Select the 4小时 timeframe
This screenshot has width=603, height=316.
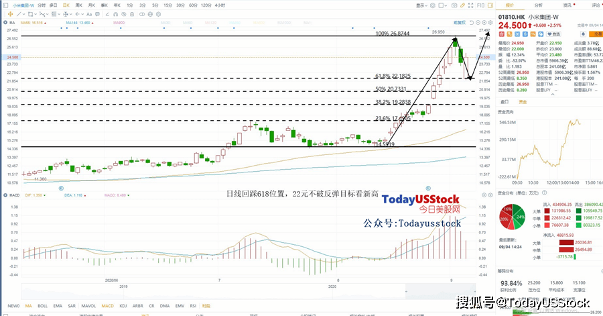[x=220, y=5]
